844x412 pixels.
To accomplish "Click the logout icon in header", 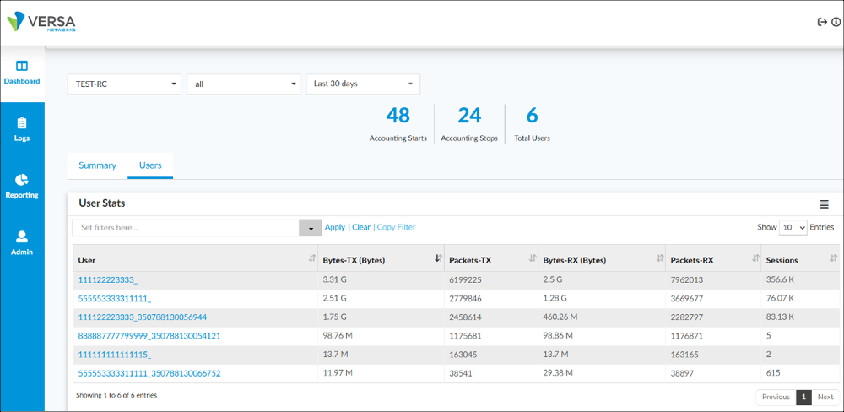I will point(822,23).
